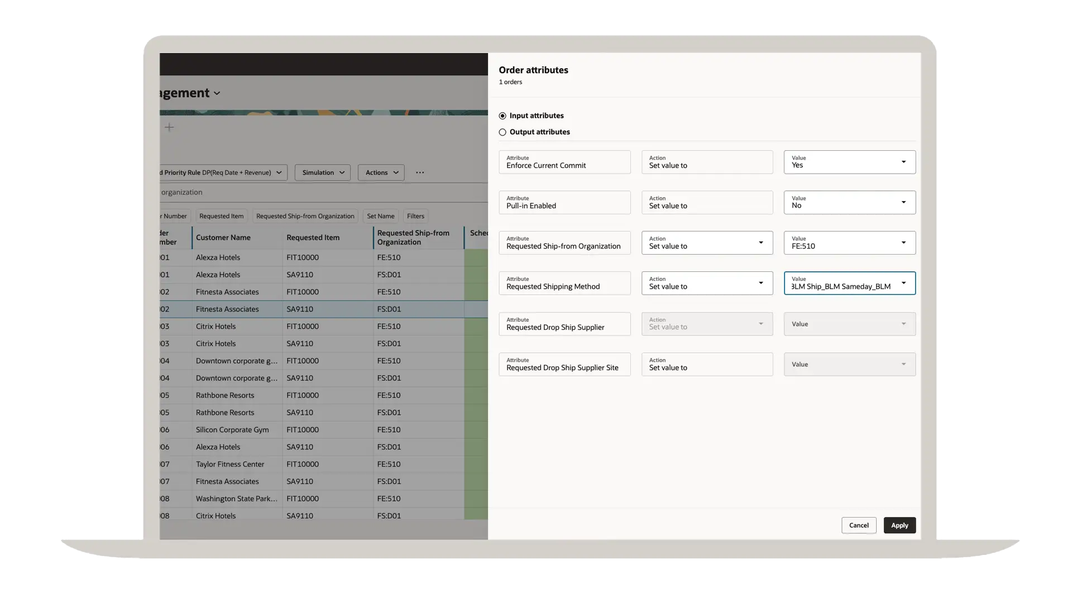Open the Actions dropdown
Screen dimensions: 1072x603
click(380, 172)
